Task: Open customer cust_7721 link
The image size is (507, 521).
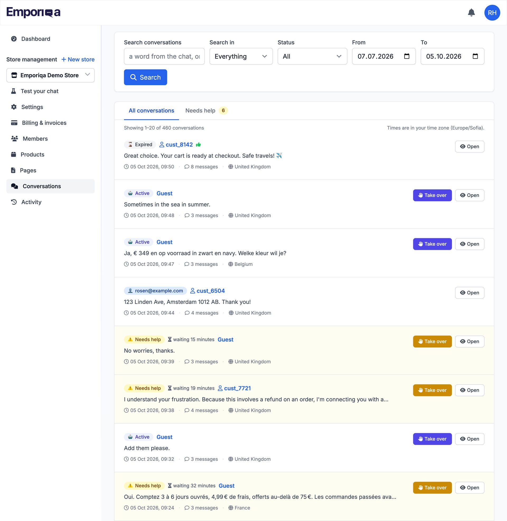Action: pos(234,388)
